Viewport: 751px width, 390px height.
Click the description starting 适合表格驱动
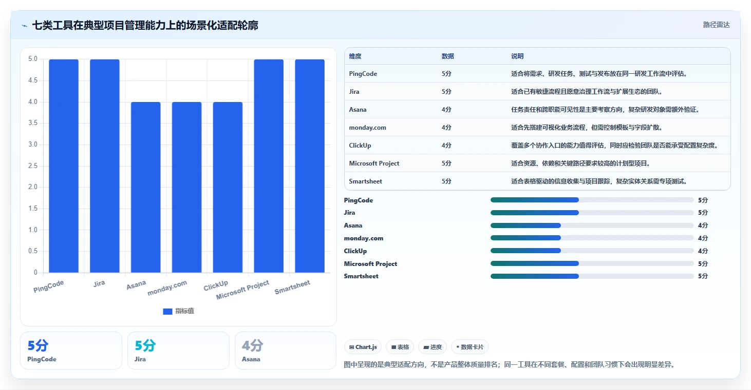[599, 181]
